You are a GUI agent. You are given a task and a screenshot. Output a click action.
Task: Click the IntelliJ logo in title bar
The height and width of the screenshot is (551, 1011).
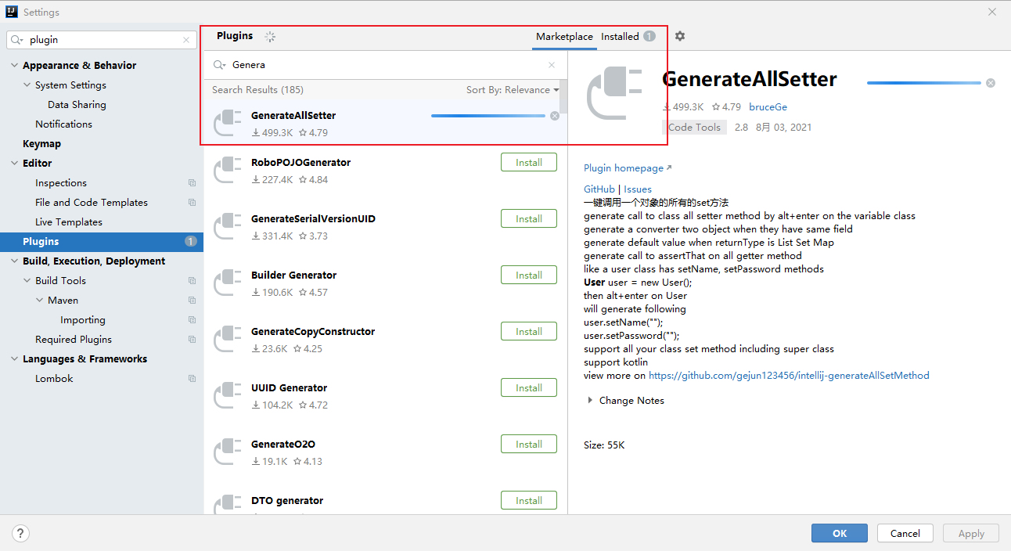12,12
